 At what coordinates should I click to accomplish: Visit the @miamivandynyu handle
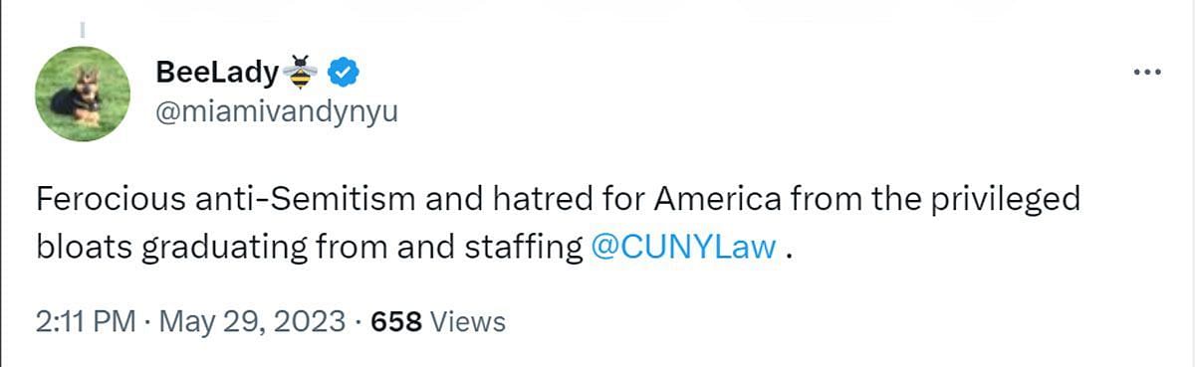(x=277, y=112)
